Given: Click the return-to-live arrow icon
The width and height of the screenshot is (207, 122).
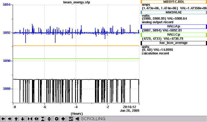Looking at the screenshot, I should tap(77, 119).
